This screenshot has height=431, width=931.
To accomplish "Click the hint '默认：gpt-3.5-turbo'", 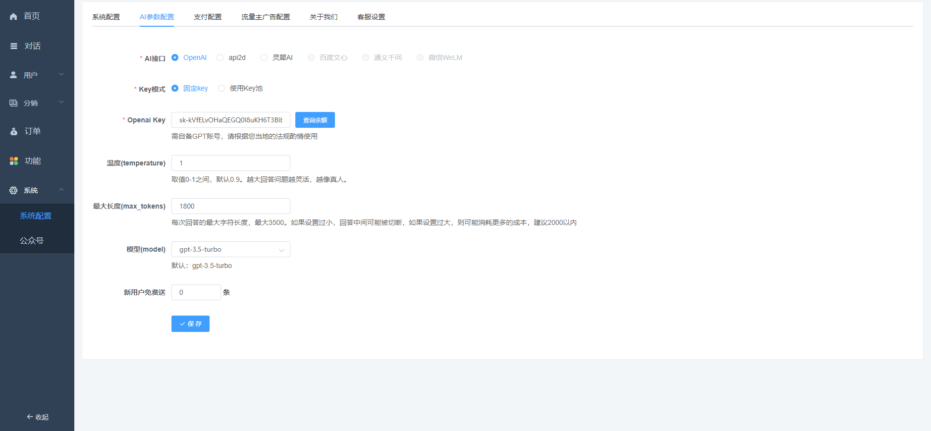I will pyautogui.click(x=202, y=266).
